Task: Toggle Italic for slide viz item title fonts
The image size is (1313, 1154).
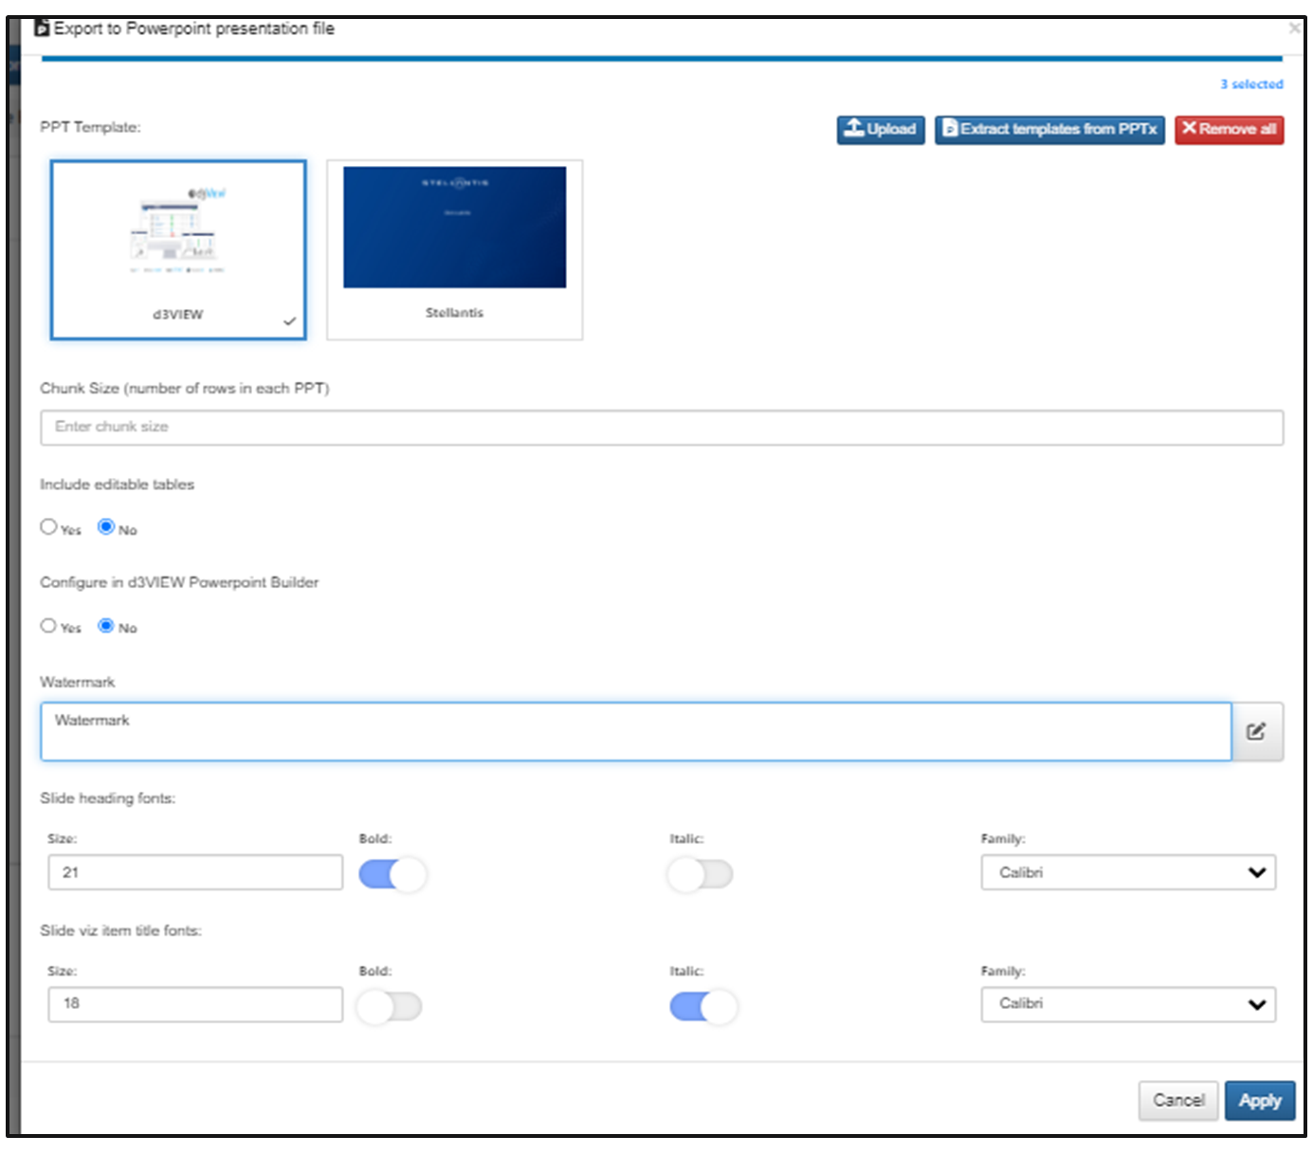Action: [703, 1006]
